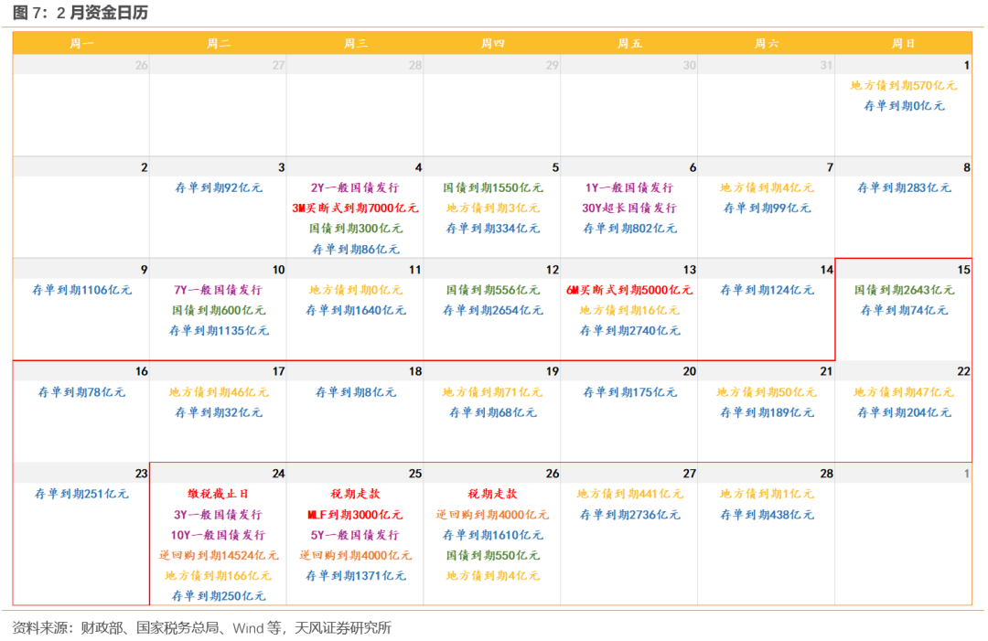This screenshot has height=641, width=988.
Task: Click the 7Y一般国债发行 entry
Action: click(218, 290)
